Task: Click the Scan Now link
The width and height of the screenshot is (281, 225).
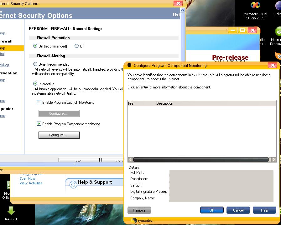Action: [28, 178]
